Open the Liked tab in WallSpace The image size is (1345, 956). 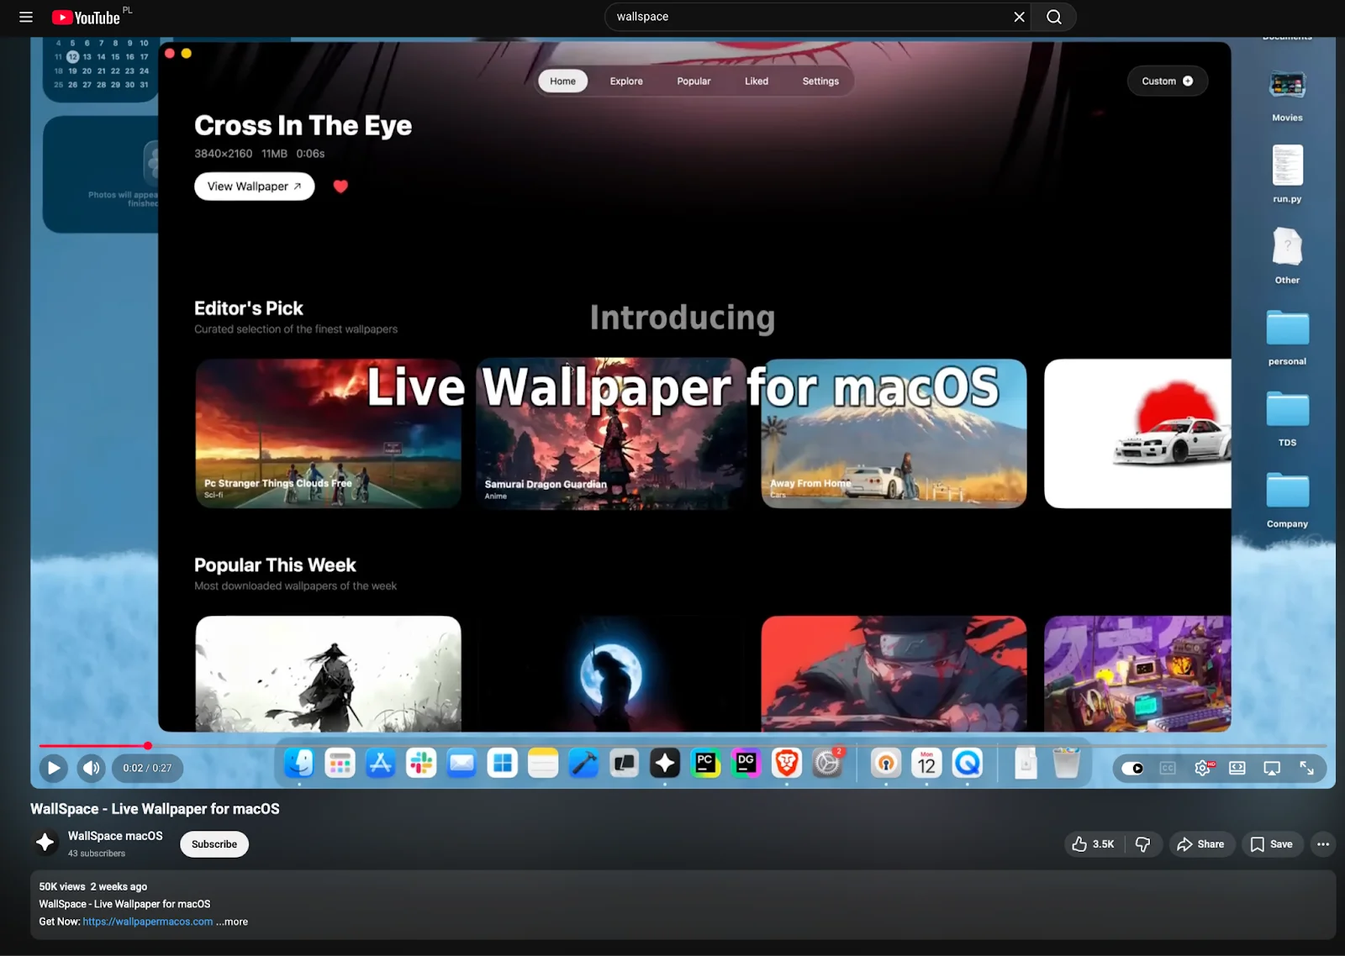[756, 81]
